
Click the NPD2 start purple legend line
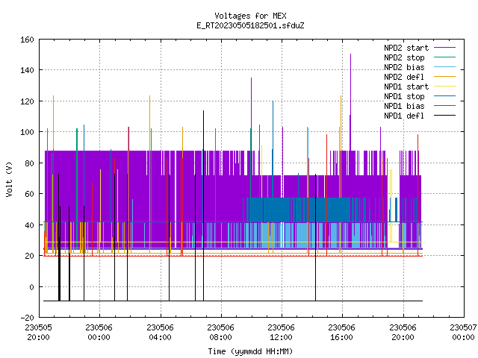click(444, 48)
